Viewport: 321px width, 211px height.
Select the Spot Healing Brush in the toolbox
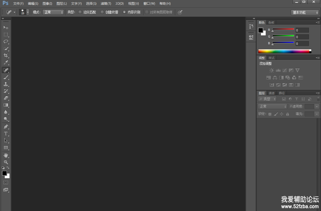[x=6, y=70]
